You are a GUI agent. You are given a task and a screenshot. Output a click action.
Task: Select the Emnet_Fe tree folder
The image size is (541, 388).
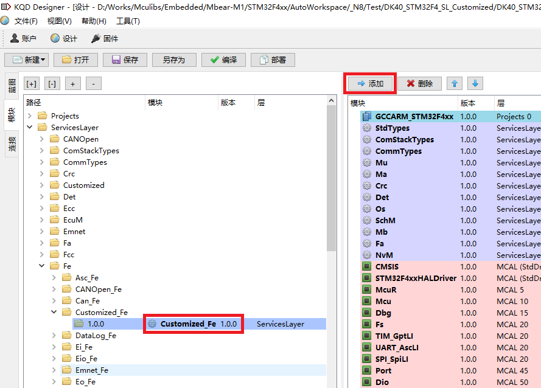click(x=91, y=370)
